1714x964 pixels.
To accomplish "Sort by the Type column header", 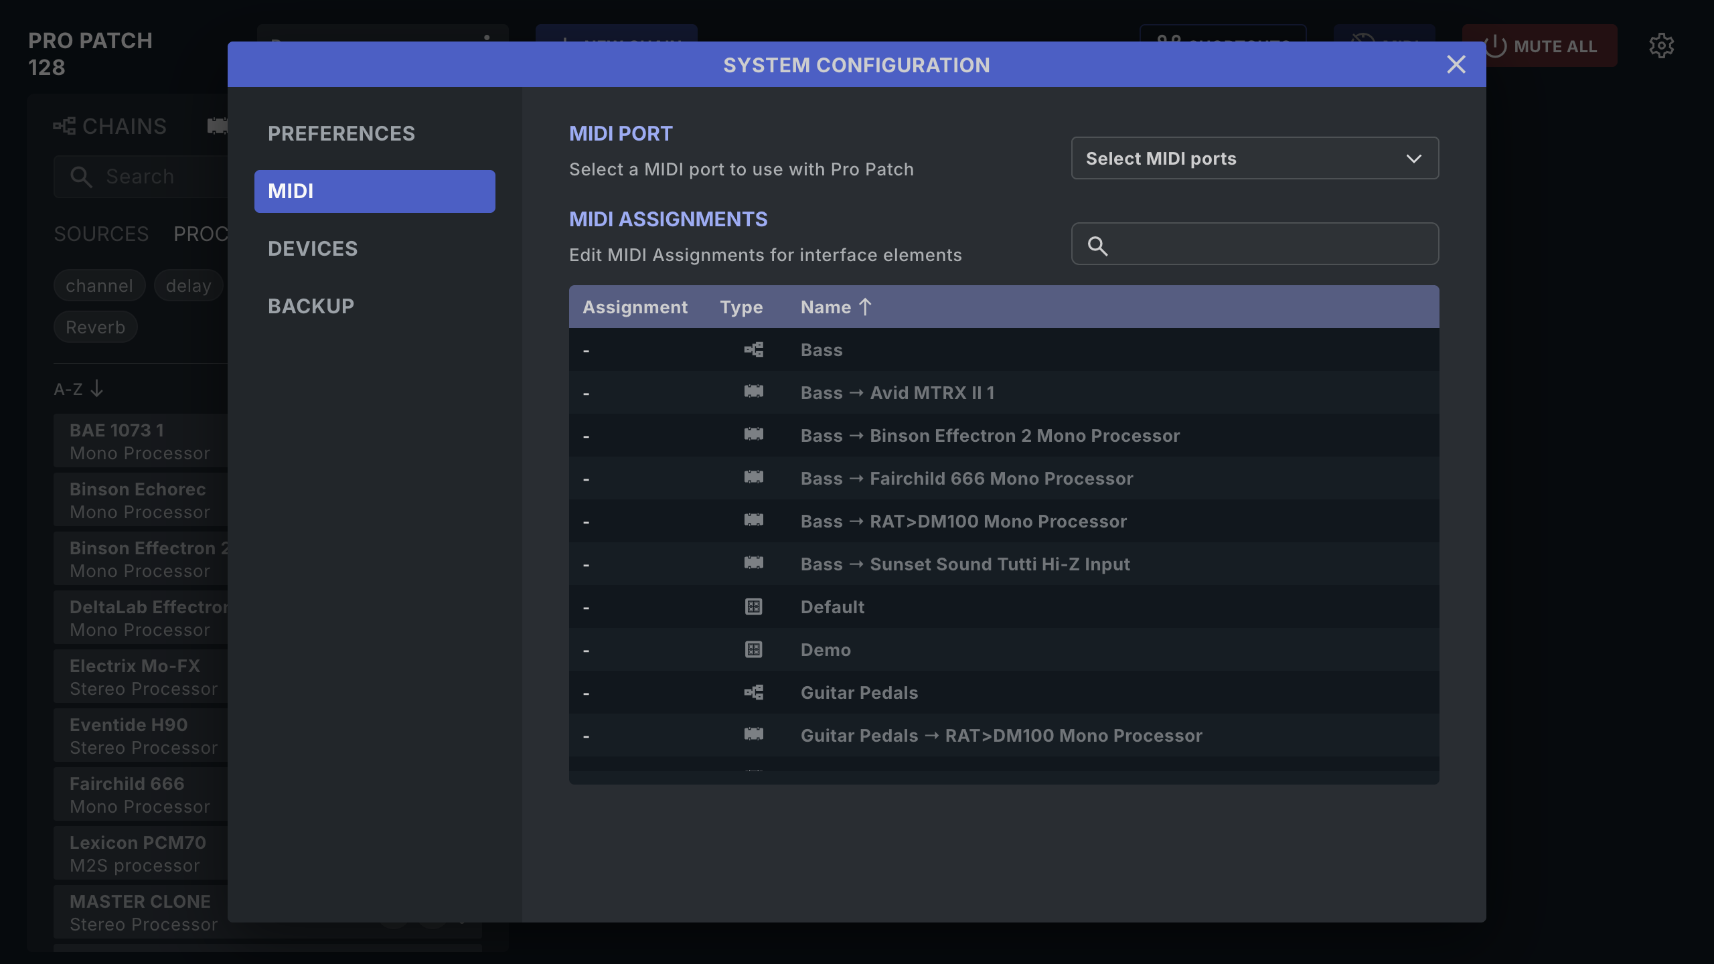I will pos(741,307).
